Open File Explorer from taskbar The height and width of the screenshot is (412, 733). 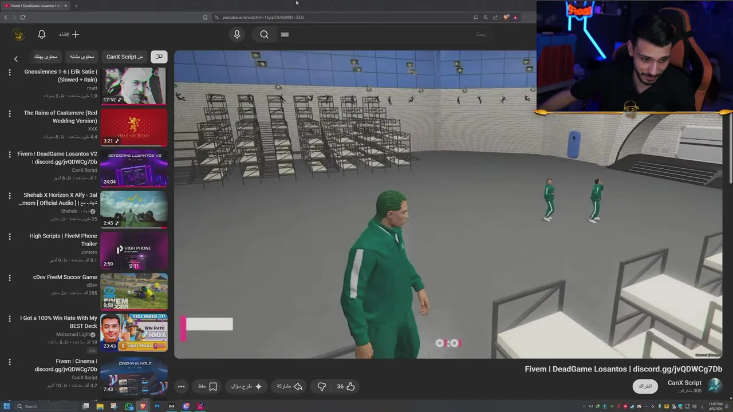click(x=100, y=406)
